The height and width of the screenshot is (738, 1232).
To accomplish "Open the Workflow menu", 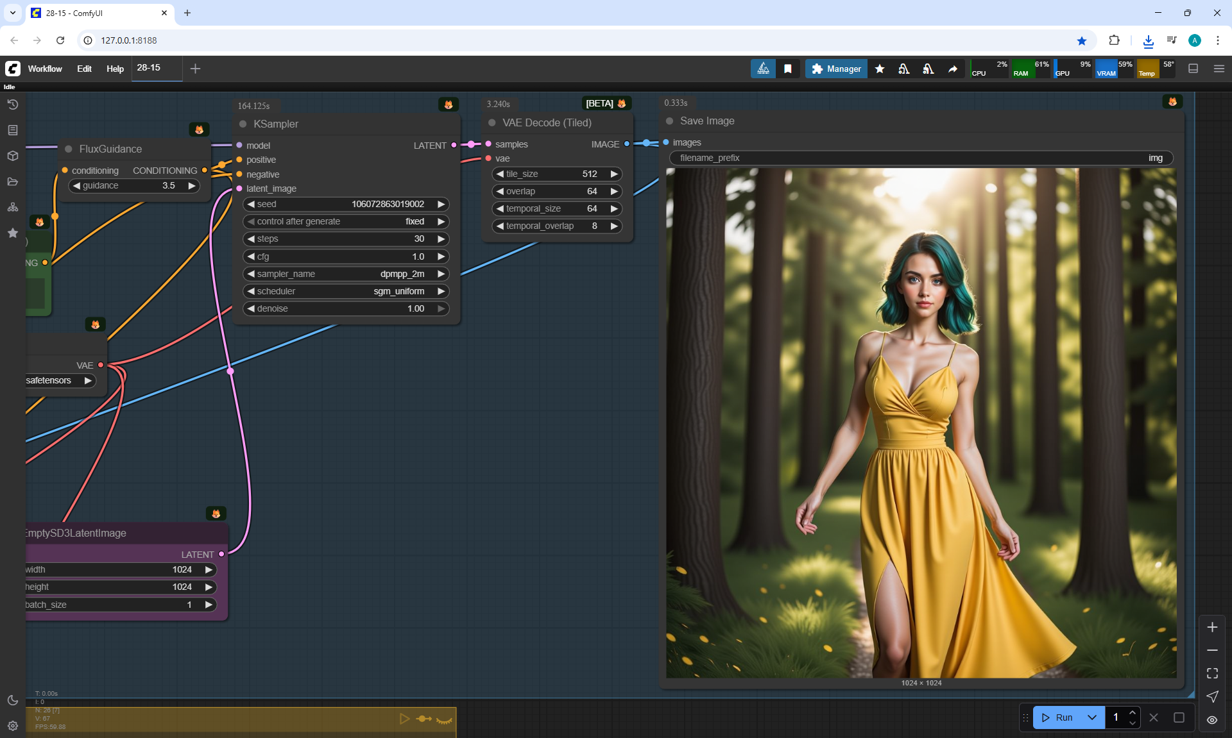I will point(45,69).
